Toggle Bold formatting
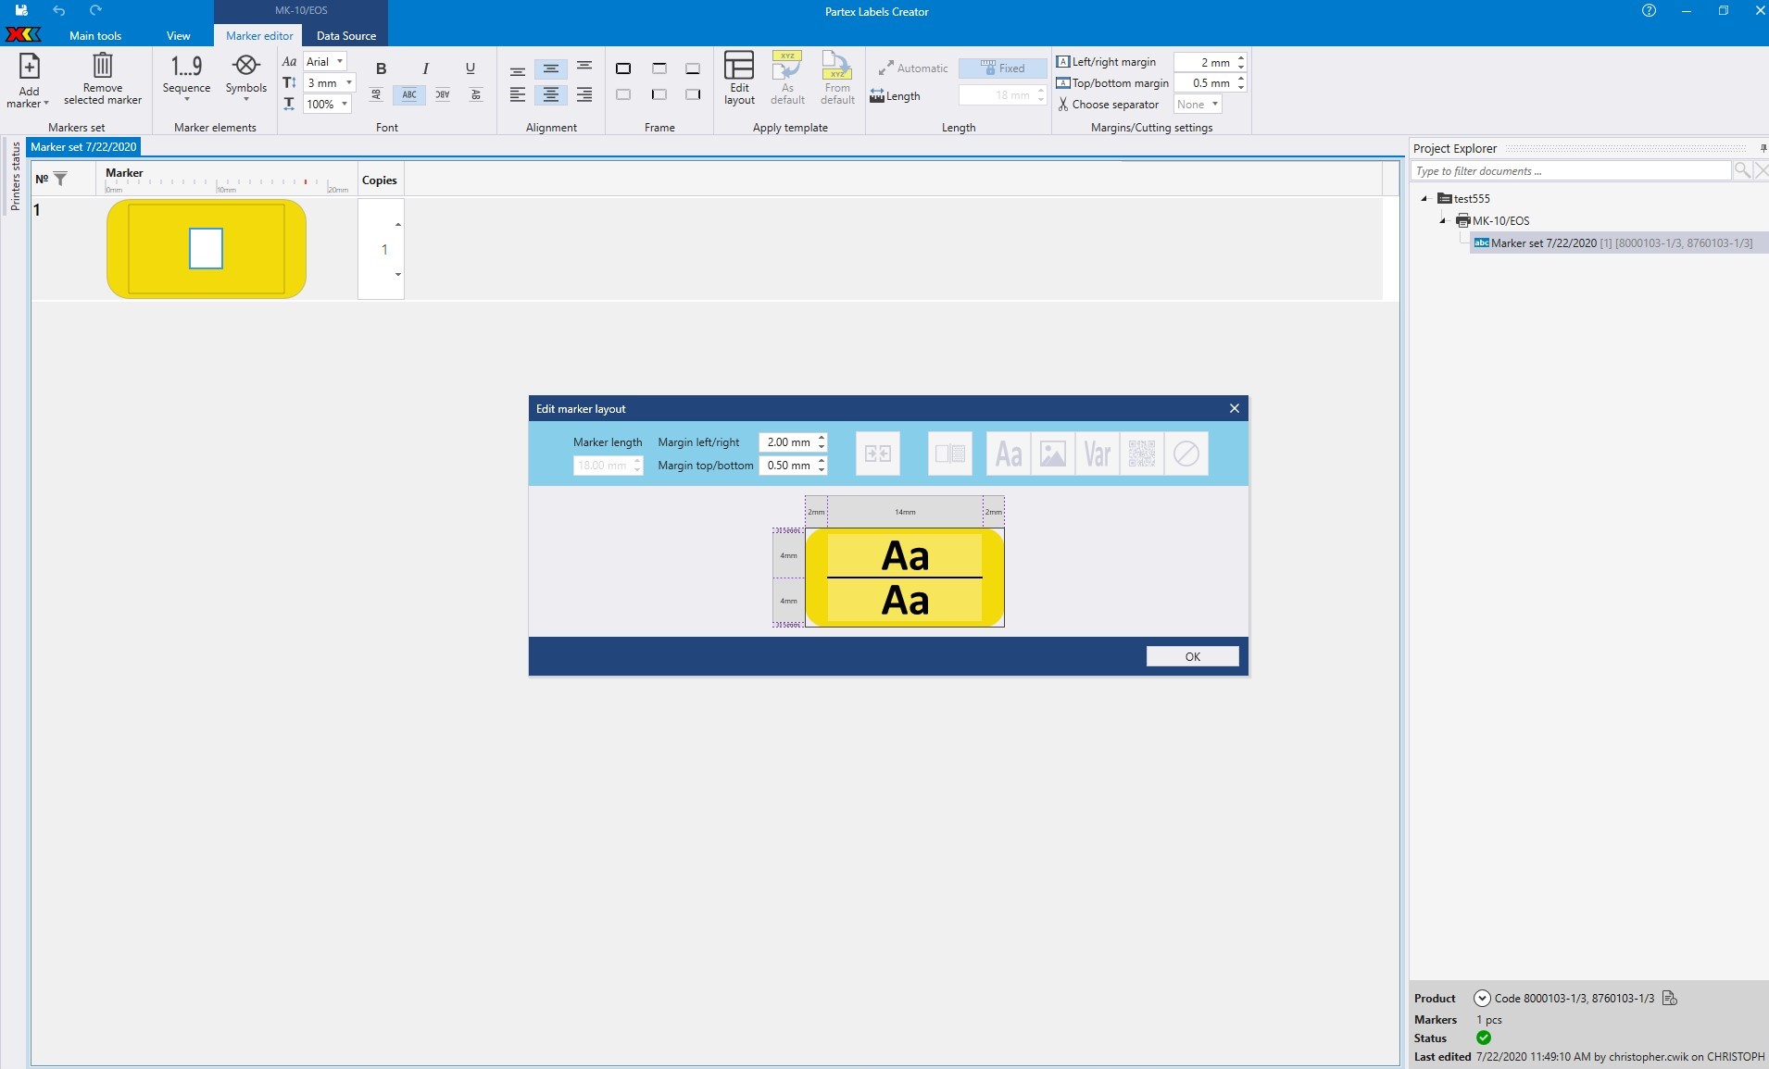The image size is (1769, 1069). pos(382,68)
